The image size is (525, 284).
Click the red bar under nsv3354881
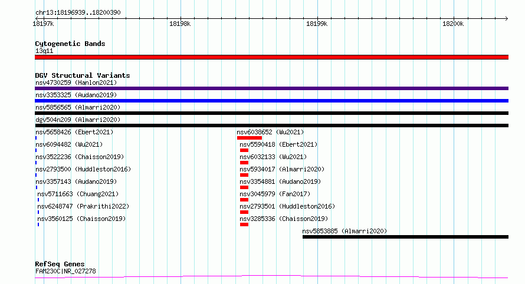pos(244,187)
